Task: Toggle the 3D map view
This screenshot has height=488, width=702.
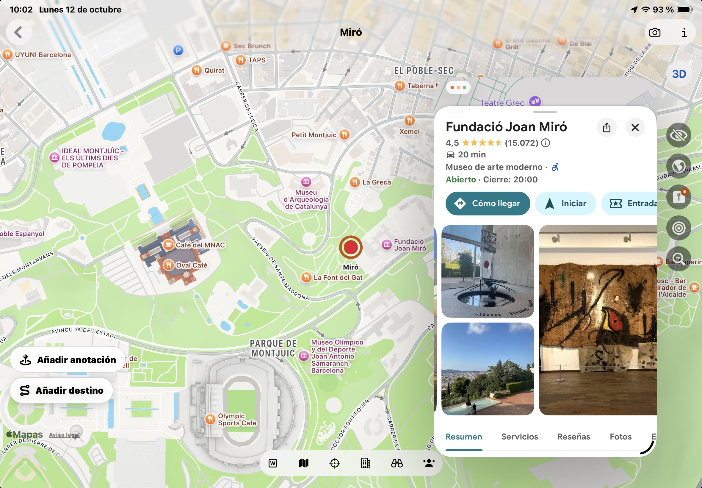Action: tap(679, 74)
